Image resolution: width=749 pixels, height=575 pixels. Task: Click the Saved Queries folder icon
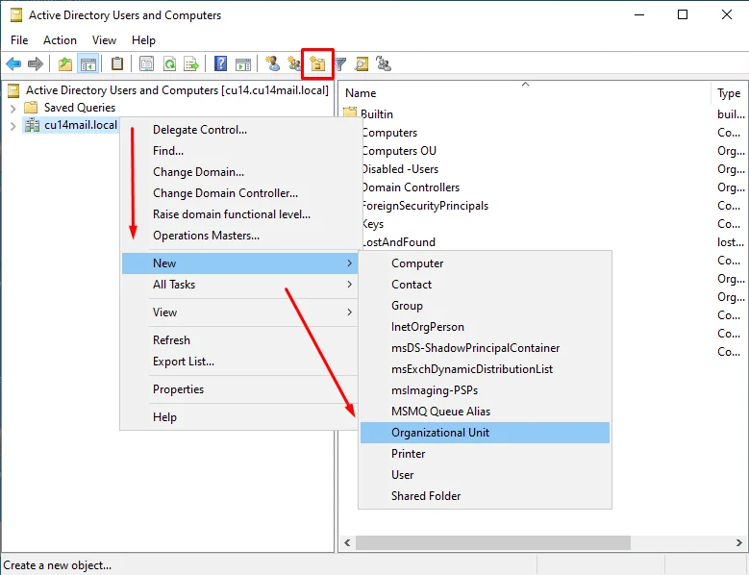click(x=31, y=107)
